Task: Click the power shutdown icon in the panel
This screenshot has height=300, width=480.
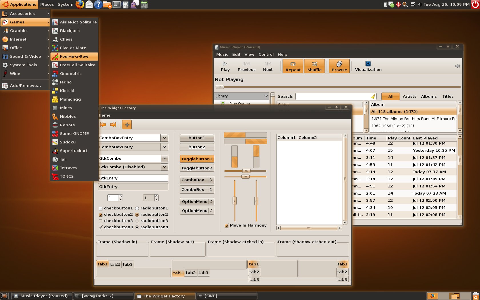Action: click(x=475, y=4)
